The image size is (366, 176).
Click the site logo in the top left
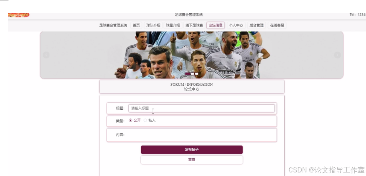click(x=19, y=15)
